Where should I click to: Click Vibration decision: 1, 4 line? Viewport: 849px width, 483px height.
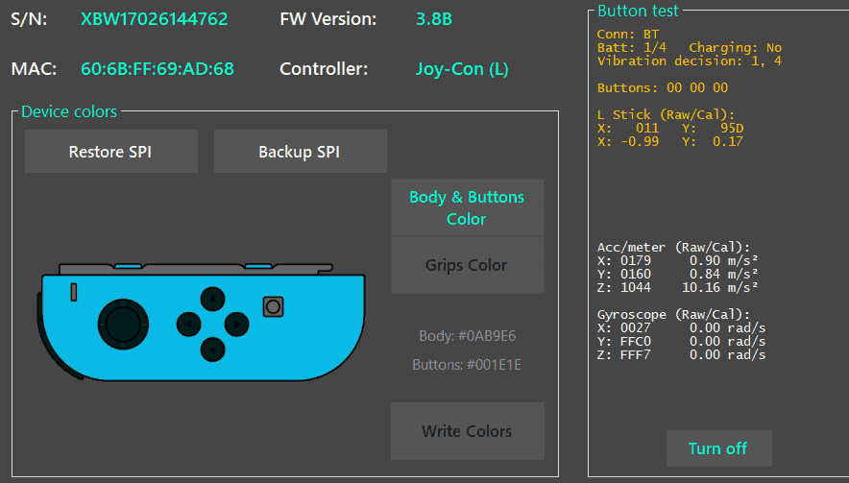click(690, 60)
